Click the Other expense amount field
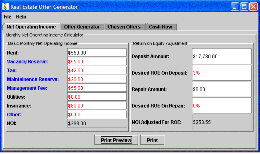260x154 pixels. tap(97, 114)
